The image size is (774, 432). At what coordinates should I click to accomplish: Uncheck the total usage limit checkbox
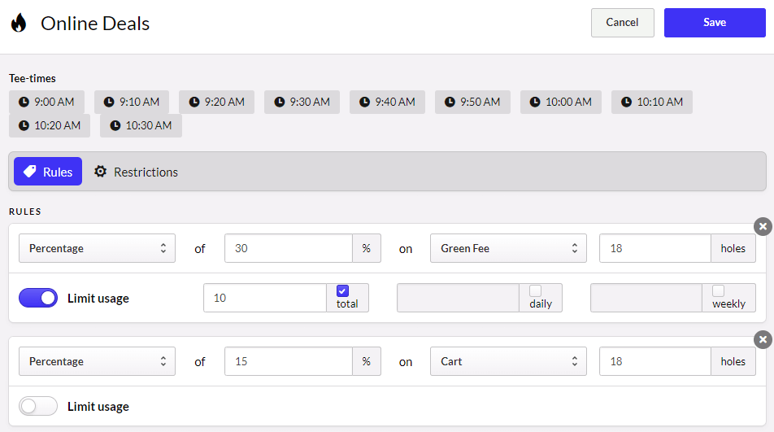coord(342,290)
